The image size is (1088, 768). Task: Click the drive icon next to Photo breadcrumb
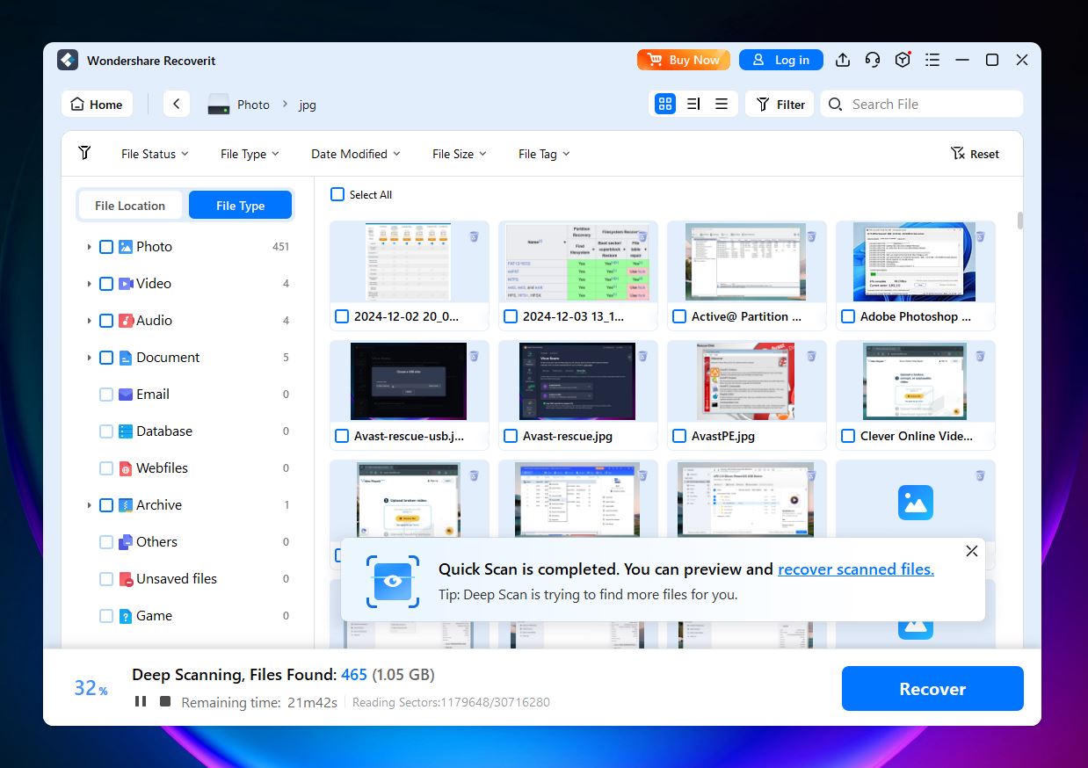click(218, 105)
